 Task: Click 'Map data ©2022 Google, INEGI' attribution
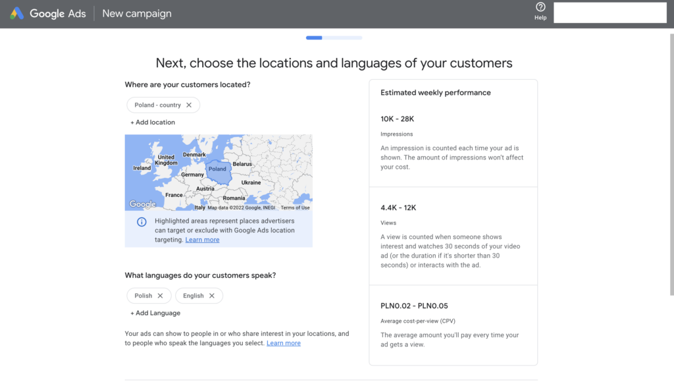[x=241, y=207]
